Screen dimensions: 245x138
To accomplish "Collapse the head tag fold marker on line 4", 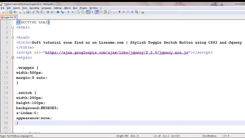I will click(13, 38).
